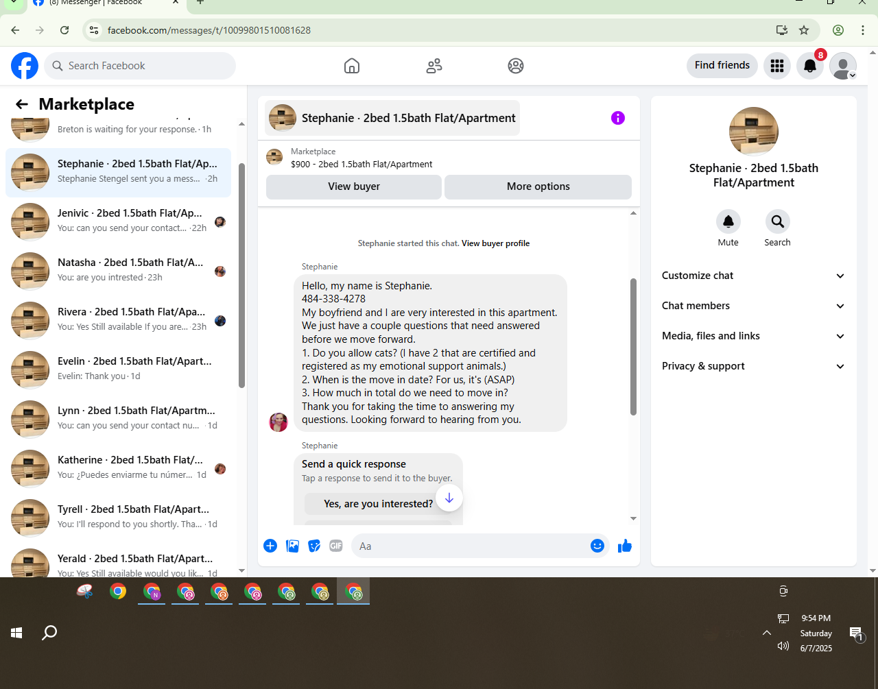Go back with the browser back arrow

[x=15, y=30]
